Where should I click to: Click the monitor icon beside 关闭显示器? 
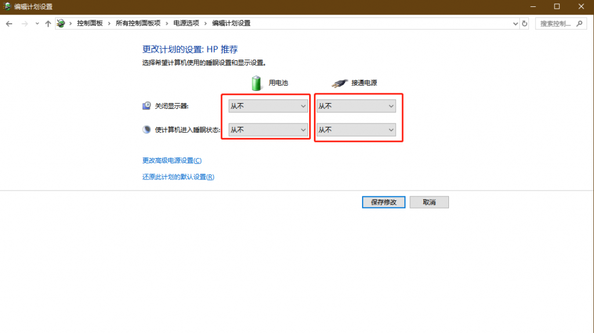pyautogui.click(x=147, y=106)
